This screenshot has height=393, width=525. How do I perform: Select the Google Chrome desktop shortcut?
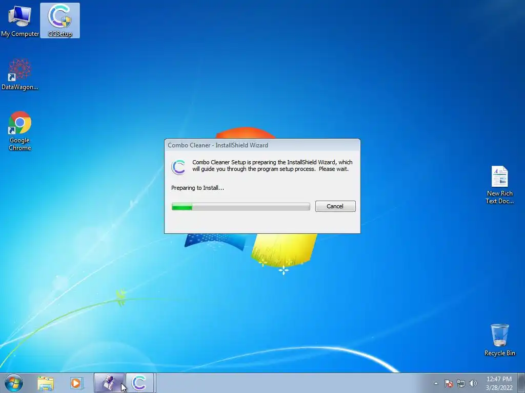20,131
